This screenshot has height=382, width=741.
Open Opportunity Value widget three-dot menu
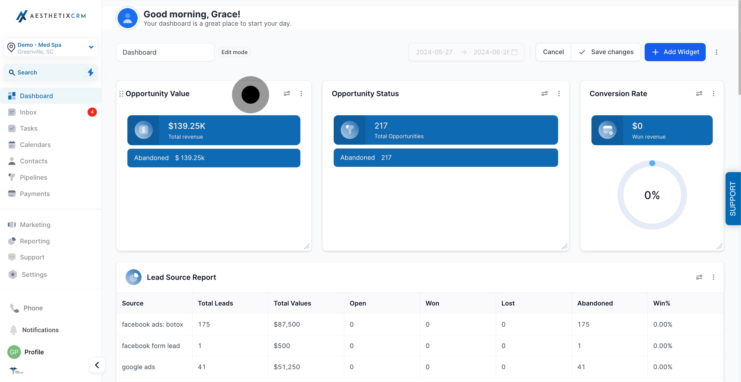click(x=301, y=94)
